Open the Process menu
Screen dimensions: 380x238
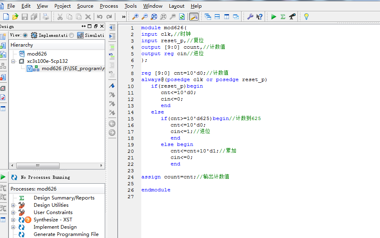109,6
